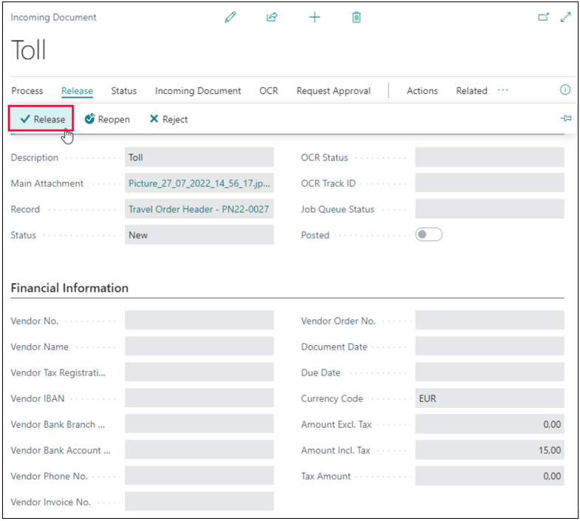Click the share icon in header
Viewport: 580px width, 521px height.
(272, 17)
